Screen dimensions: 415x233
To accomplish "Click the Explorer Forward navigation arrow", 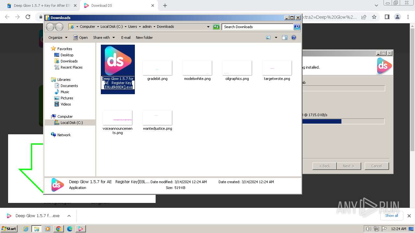I will coord(59,27).
